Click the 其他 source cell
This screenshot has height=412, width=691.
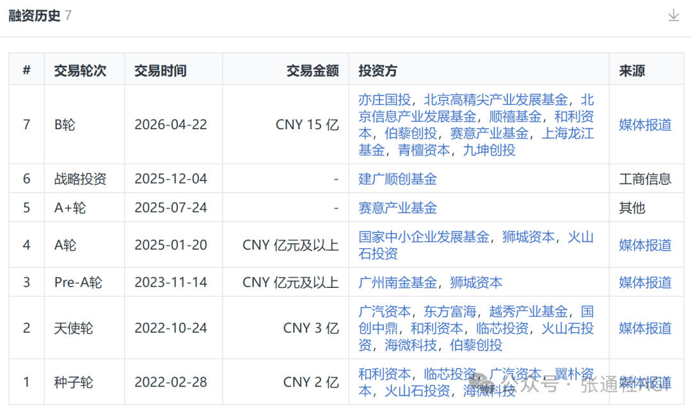632,207
